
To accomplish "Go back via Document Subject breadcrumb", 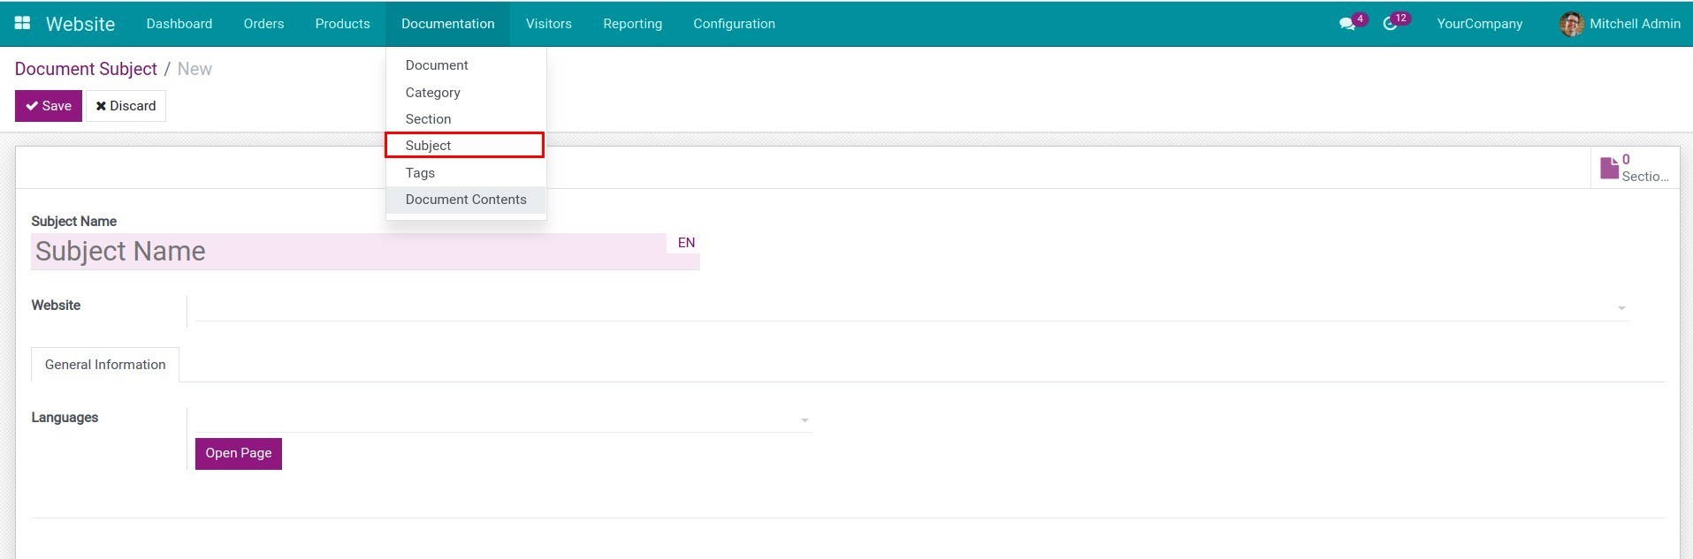I will (86, 69).
